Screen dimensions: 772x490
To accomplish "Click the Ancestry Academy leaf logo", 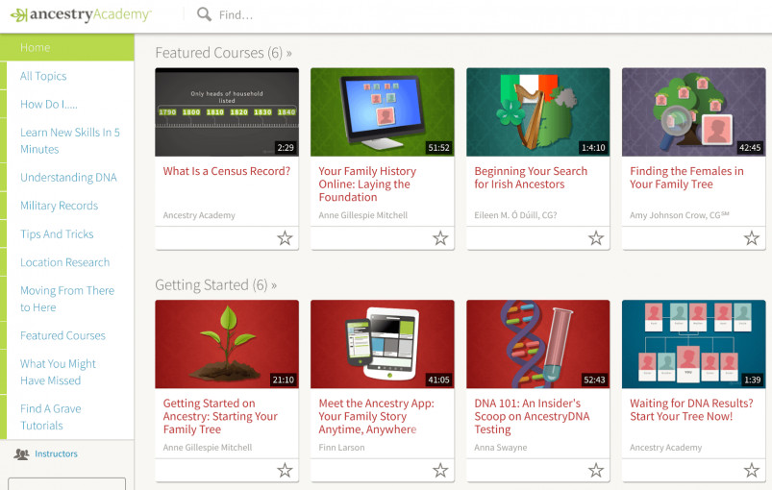I will (18, 15).
